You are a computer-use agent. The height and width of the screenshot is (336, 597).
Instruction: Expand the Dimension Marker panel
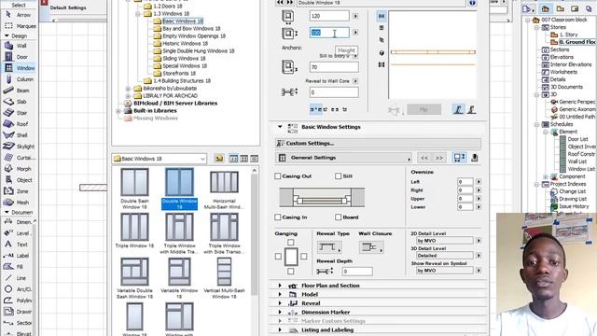pos(280,312)
